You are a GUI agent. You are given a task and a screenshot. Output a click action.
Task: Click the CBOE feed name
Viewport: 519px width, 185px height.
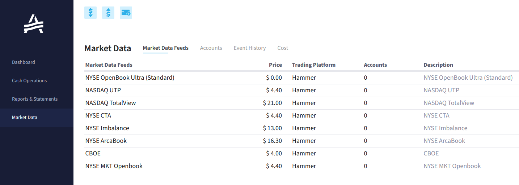click(93, 153)
